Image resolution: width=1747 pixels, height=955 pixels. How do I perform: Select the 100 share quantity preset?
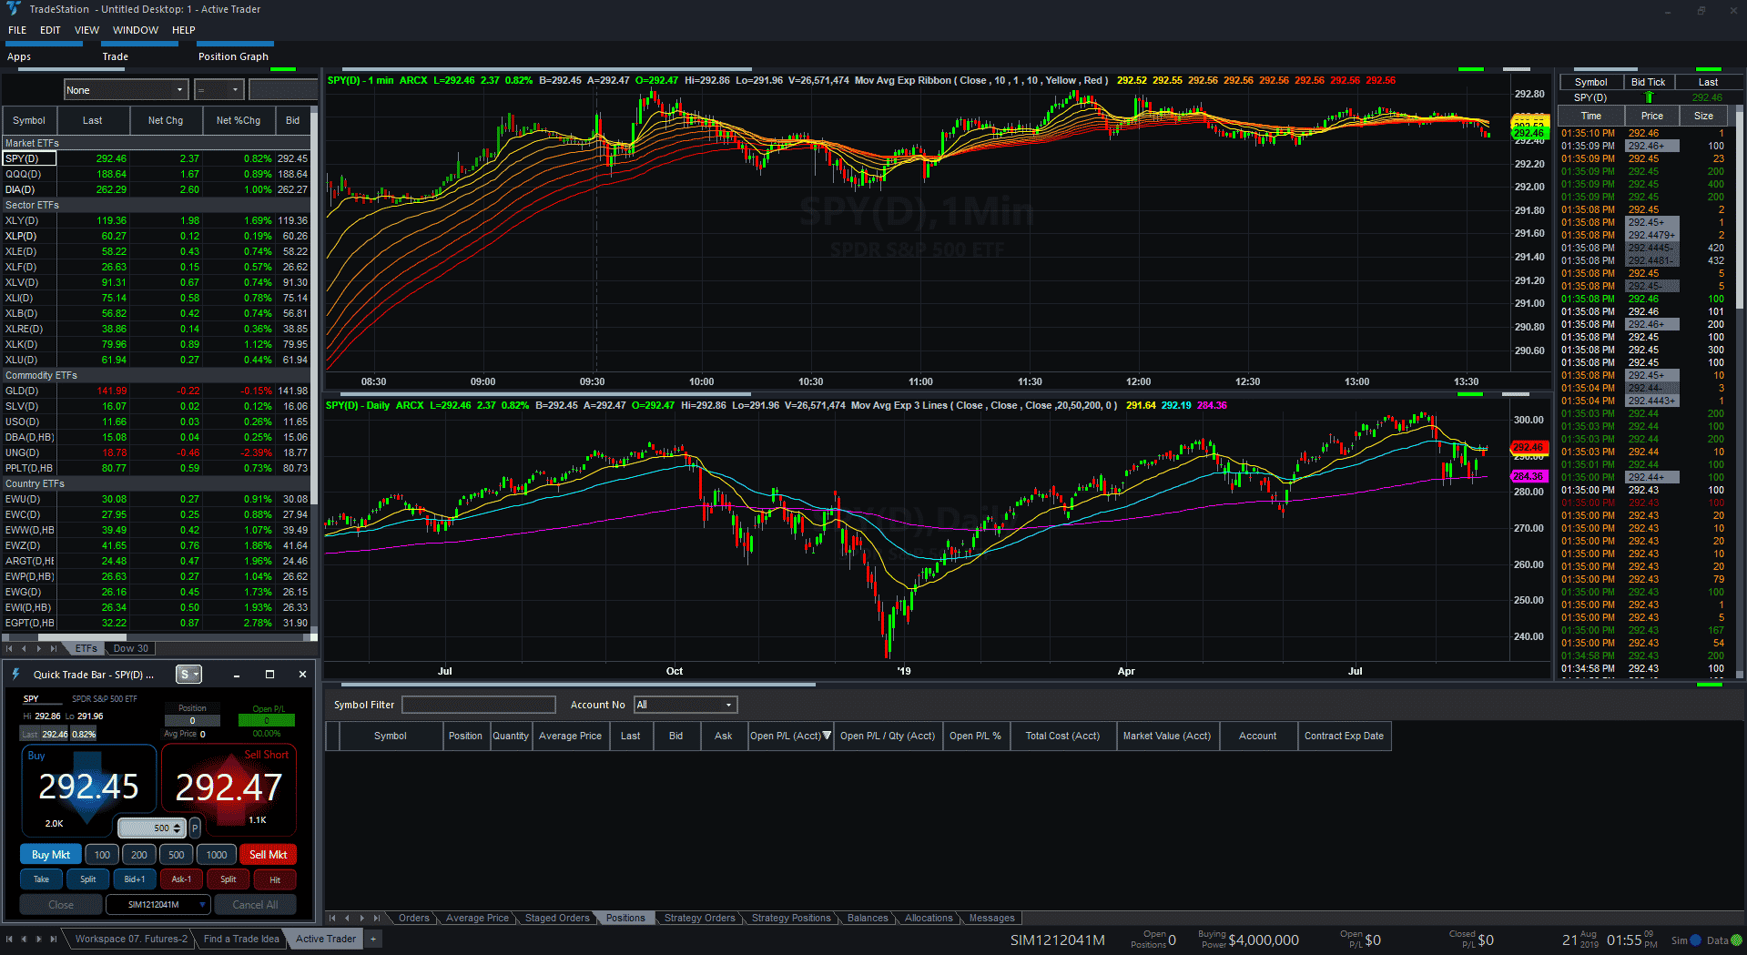pos(102,855)
